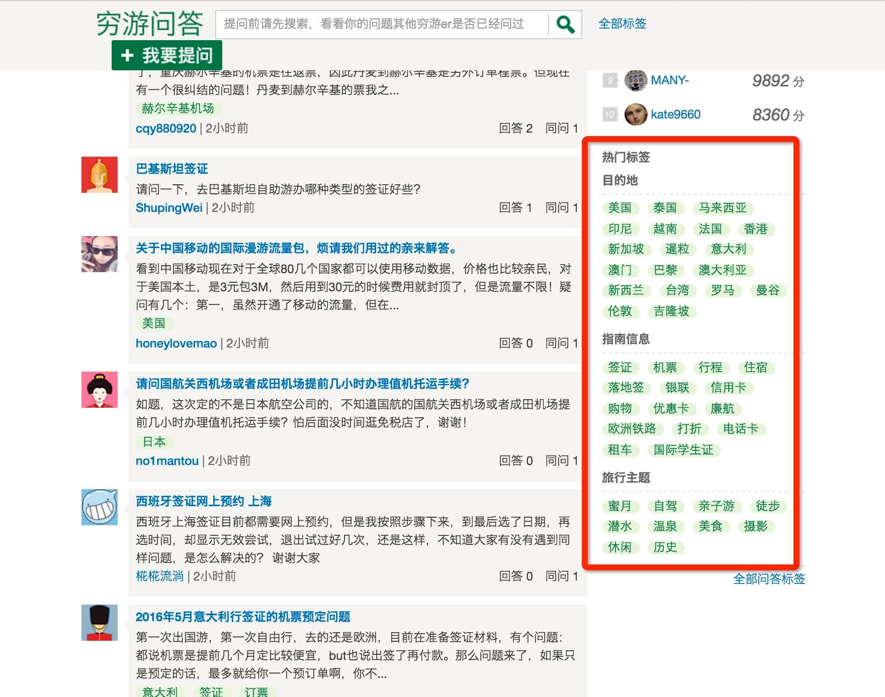
Task: Select hot tag 泰国
Action: click(x=665, y=208)
